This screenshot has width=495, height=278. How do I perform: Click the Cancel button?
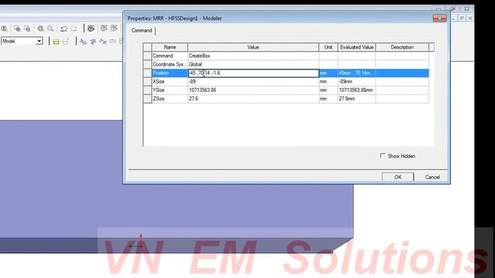pyautogui.click(x=432, y=177)
